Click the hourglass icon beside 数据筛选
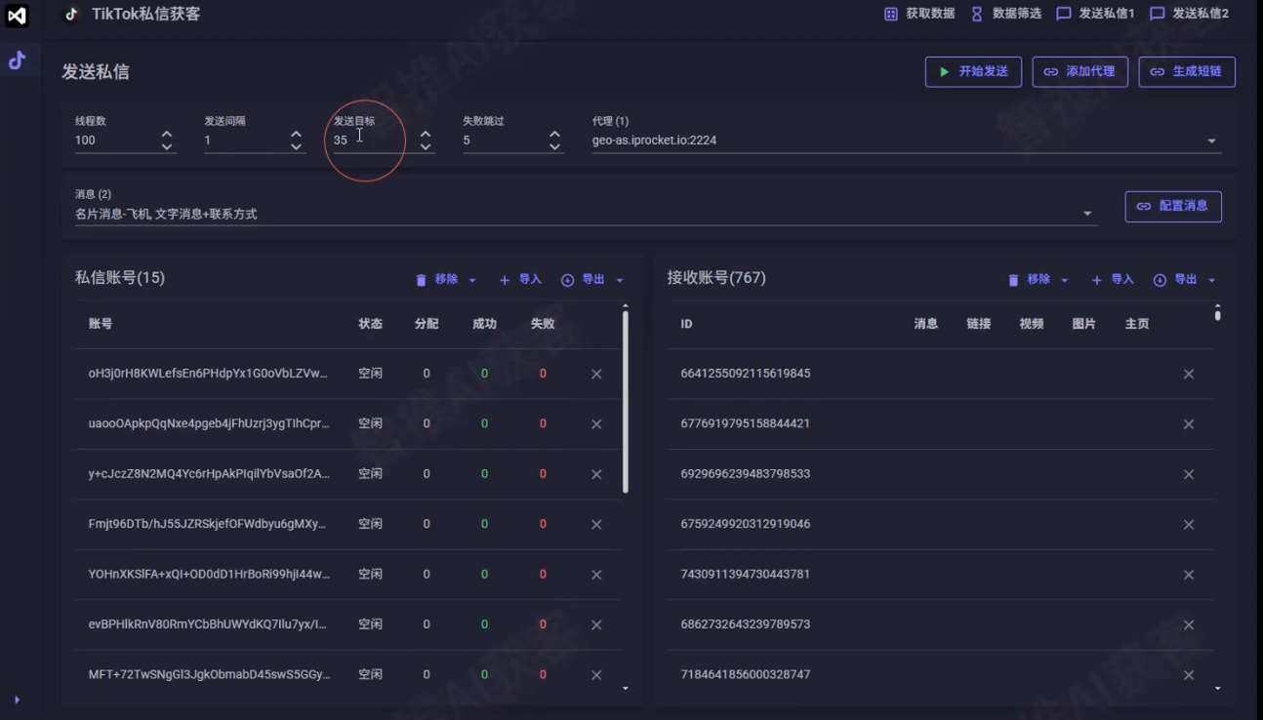Image resolution: width=1263 pixels, height=720 pixels. (976, 14)
